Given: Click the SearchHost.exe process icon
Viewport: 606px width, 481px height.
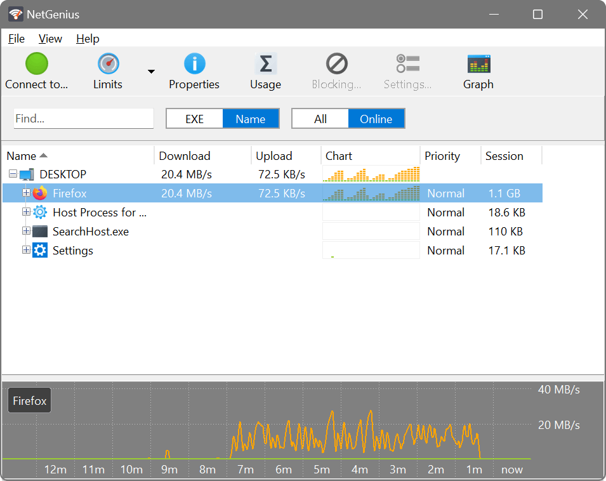Looking at the screenshot, I should coord(40,232).
